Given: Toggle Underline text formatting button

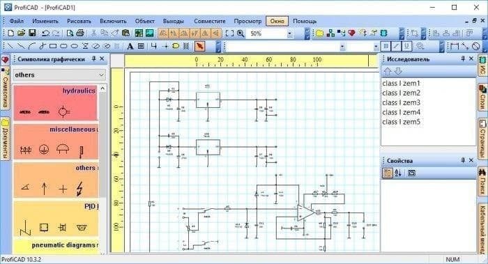Looking at the screenshot, I should (406, 47).
